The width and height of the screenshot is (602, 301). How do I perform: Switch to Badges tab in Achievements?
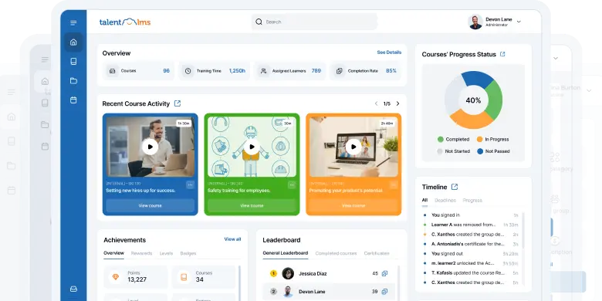click(188, 253)
